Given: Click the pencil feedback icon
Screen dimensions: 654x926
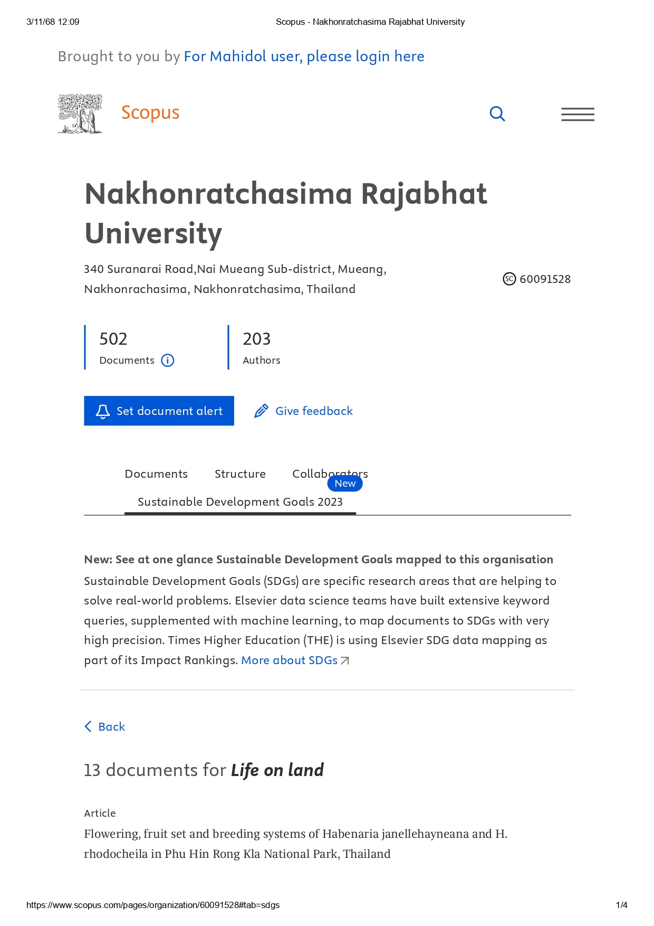Looking at the screenshot, I should tap(261, 411).
